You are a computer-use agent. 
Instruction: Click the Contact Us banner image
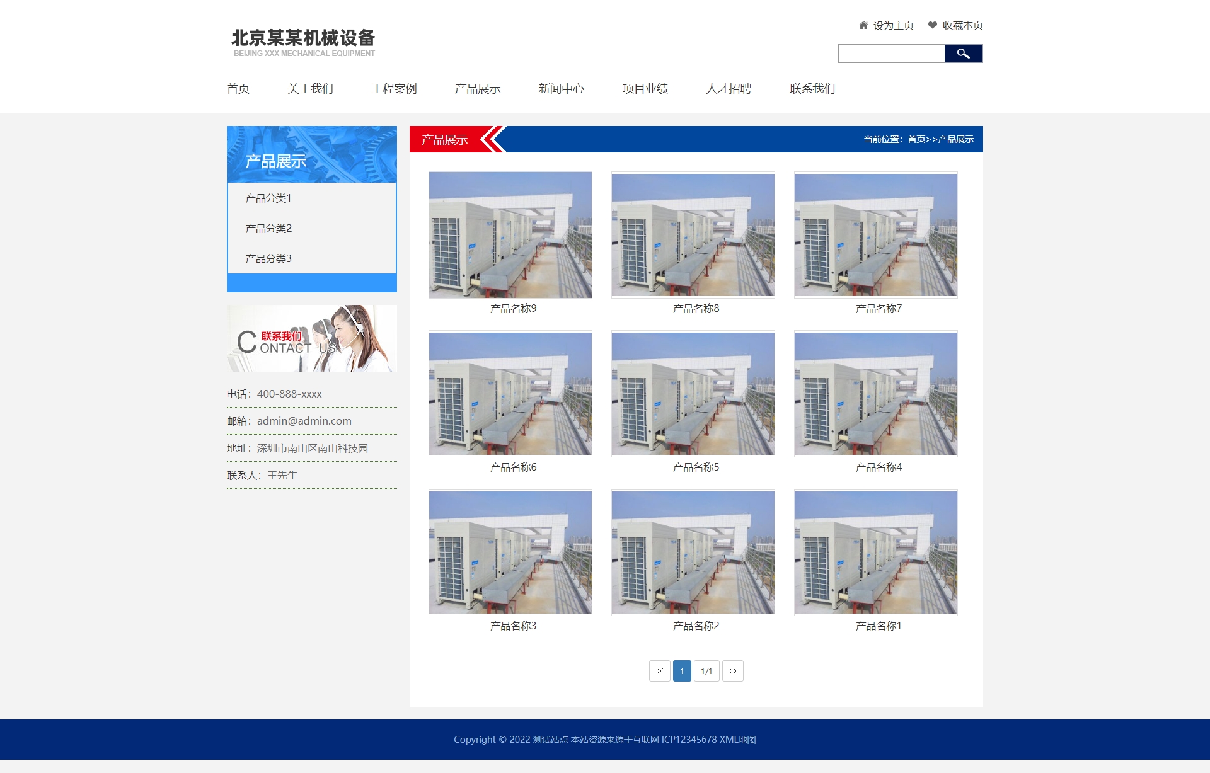(x=312, y=338)
